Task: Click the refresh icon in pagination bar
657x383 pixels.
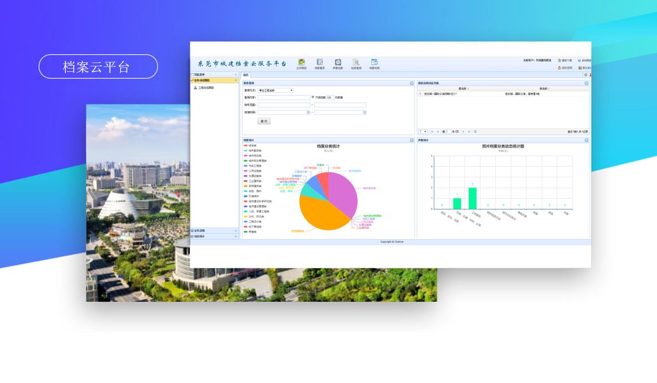Action: (x=475, y=132)
